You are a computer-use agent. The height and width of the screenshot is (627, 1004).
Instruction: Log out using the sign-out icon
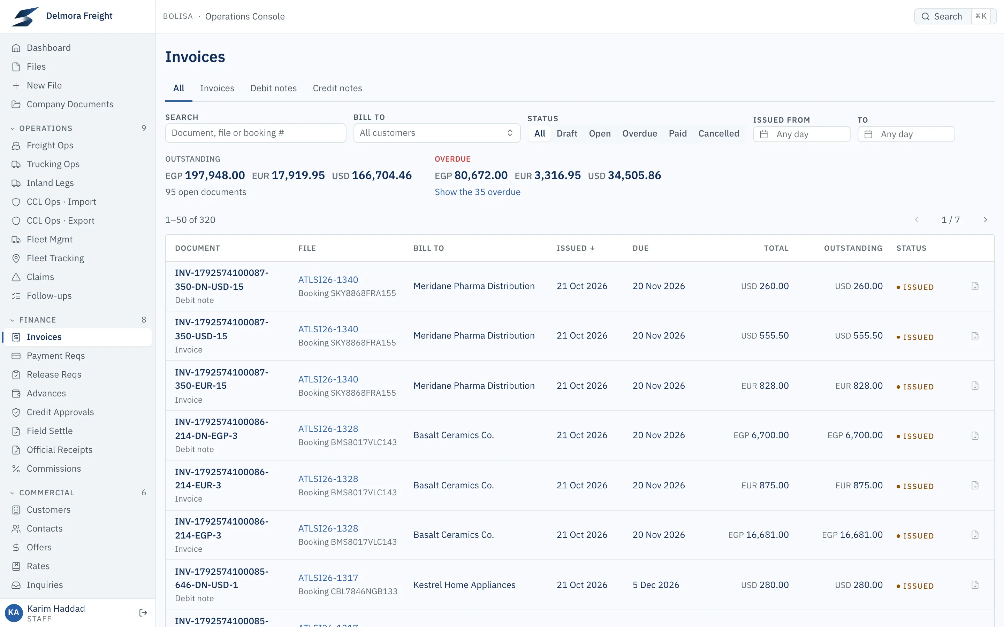pos(143,613)
